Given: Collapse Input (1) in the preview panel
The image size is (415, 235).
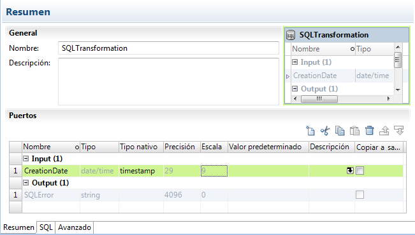Looking at the screenshot, I should [295, 62].
